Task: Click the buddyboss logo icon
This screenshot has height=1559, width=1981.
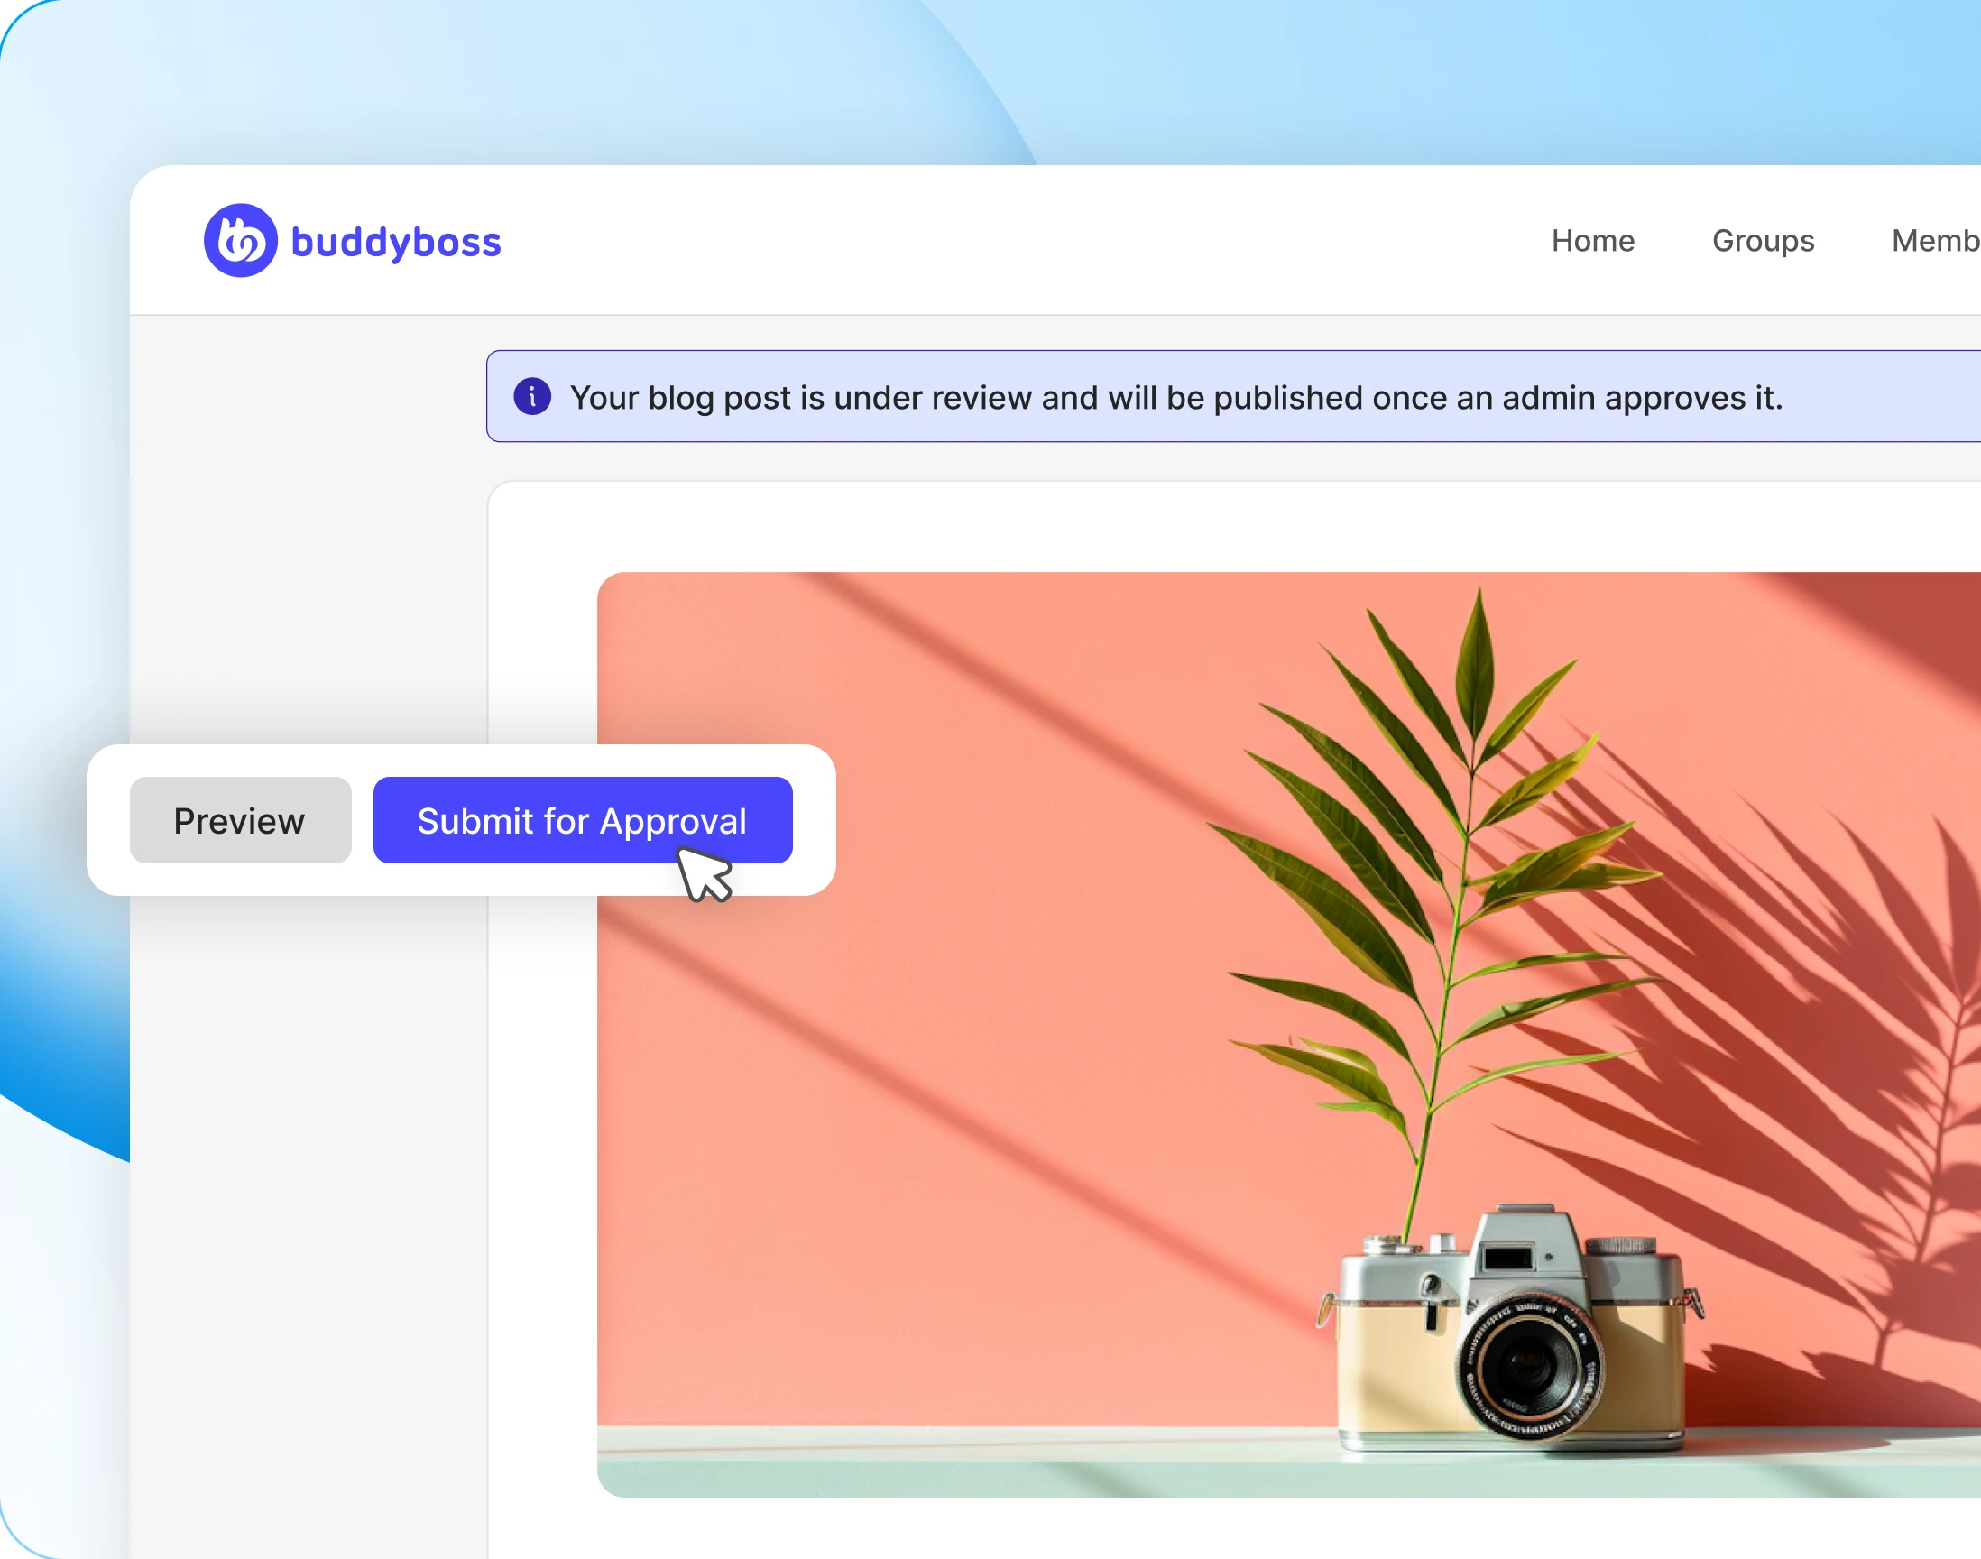Action: pos(240,240)
